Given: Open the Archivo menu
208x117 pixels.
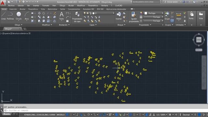Looking at the screenshot, I should point(11,6).
